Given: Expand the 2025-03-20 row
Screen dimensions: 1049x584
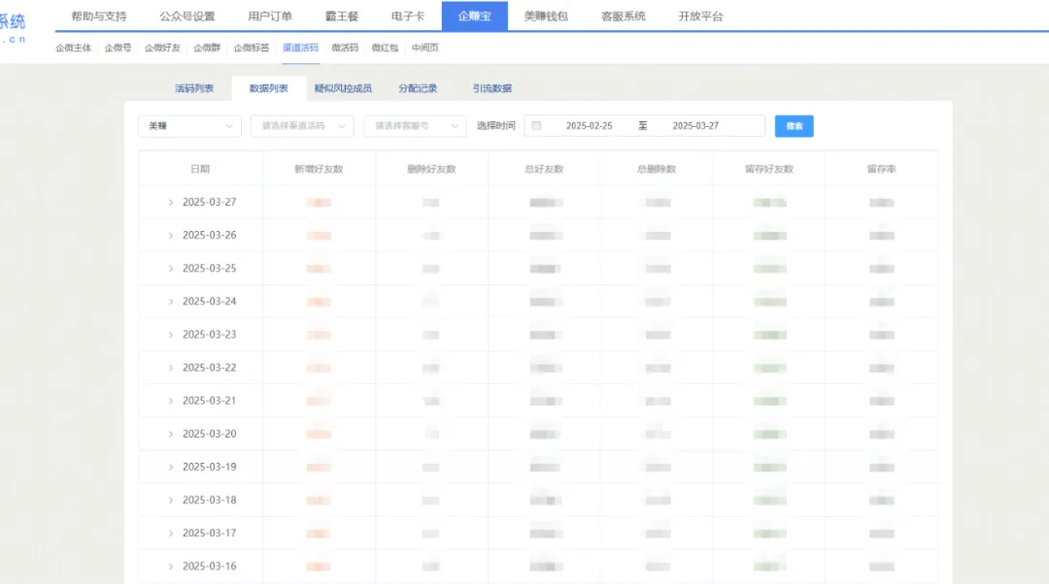Looking at the screenshot, I should [171, 434].
